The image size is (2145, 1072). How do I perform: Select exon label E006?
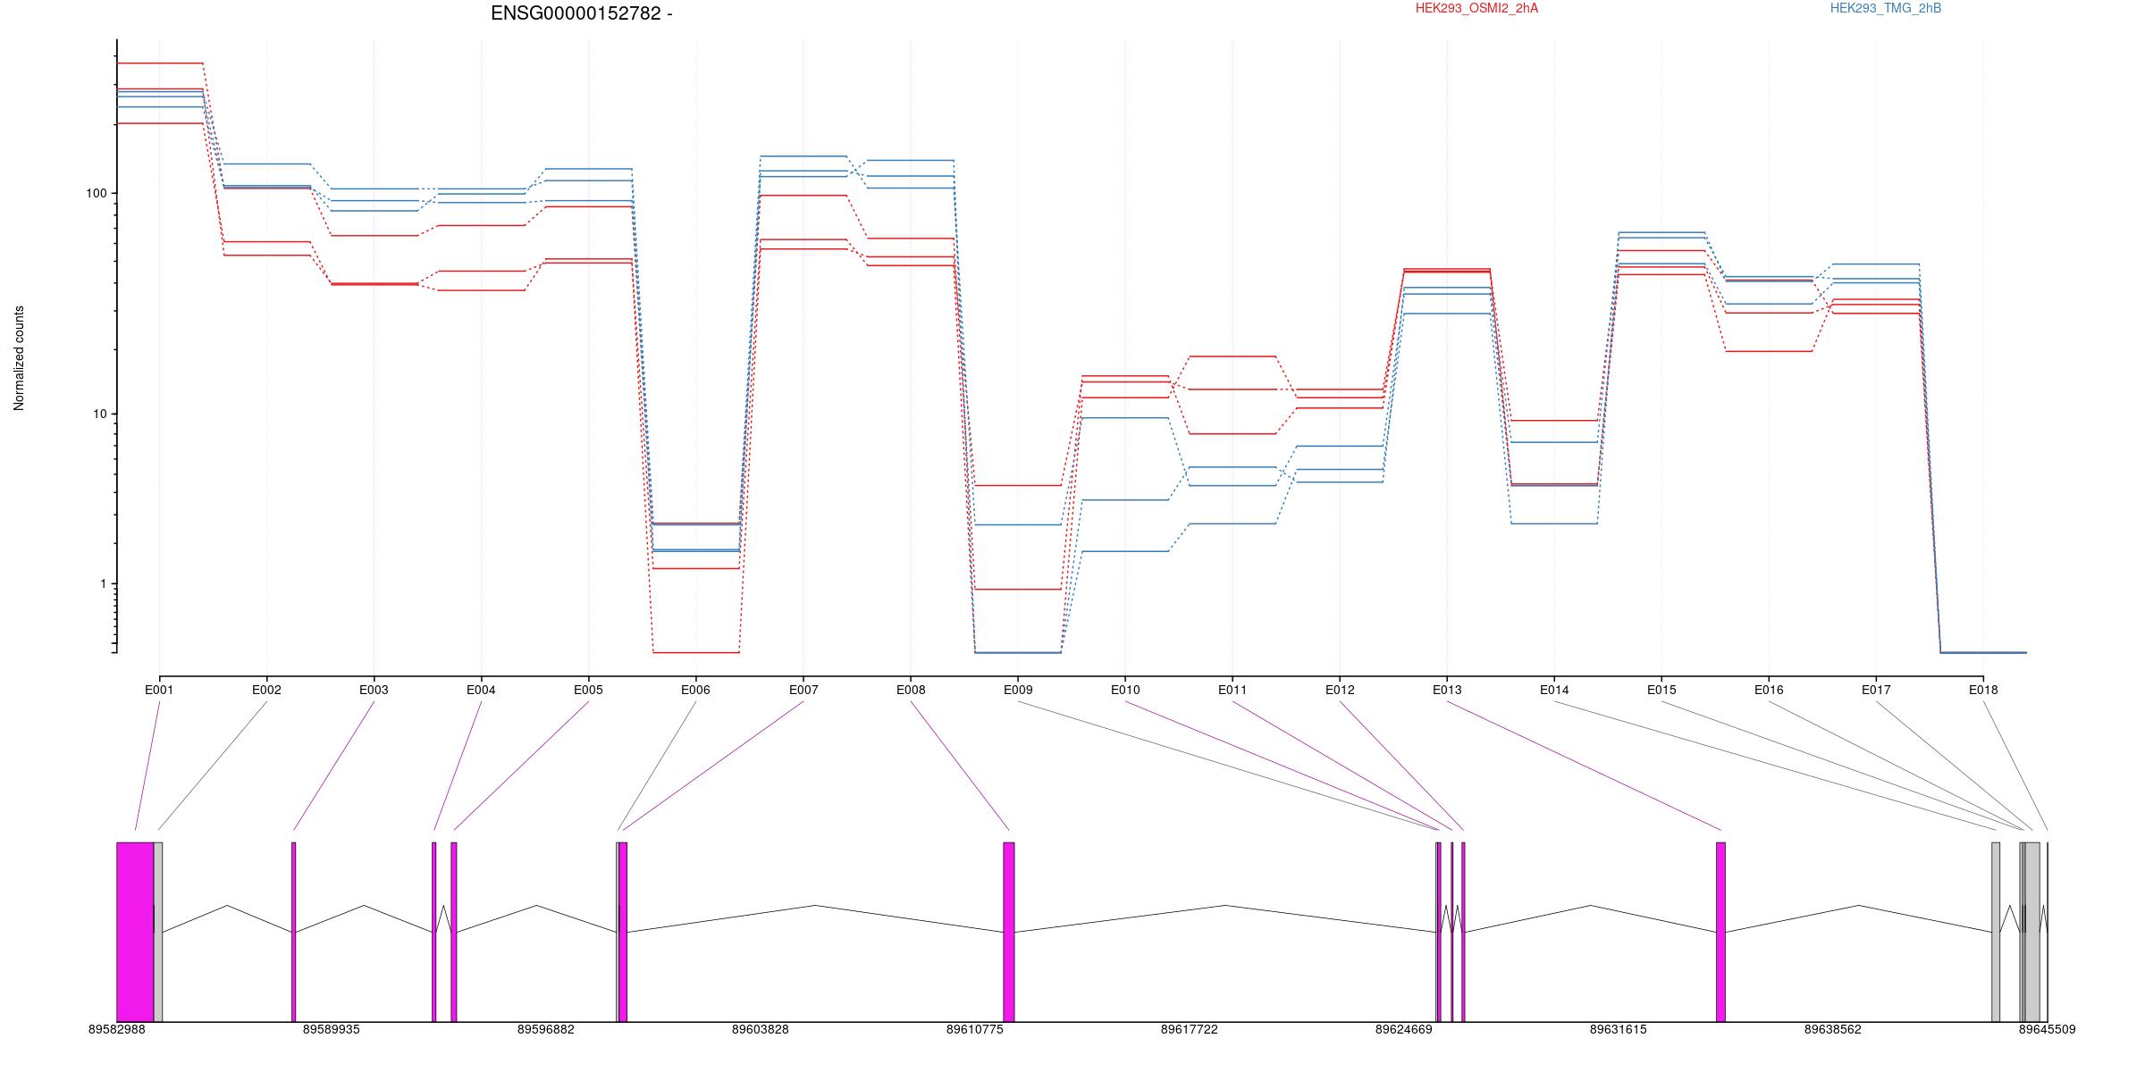tap(695, 690)
